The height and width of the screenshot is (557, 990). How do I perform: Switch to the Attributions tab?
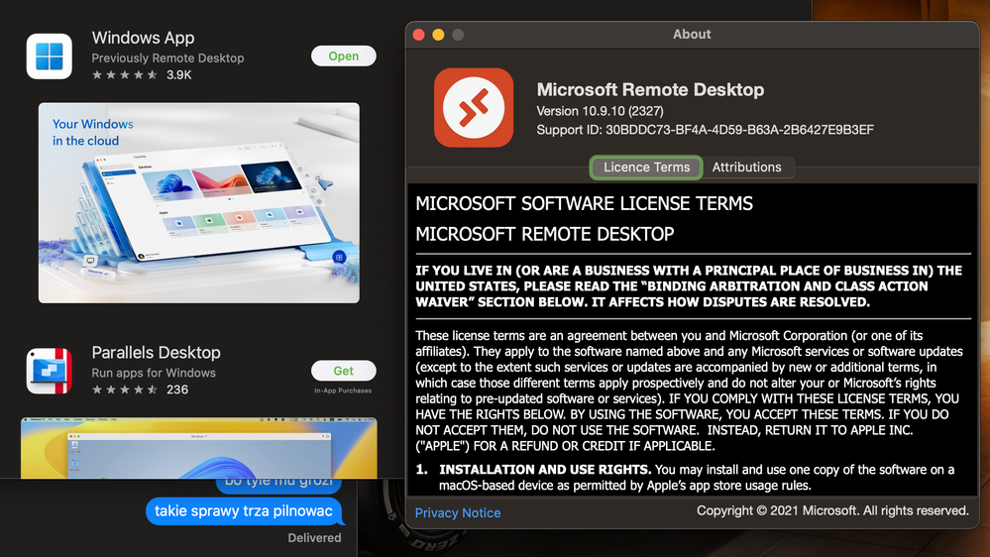coord(747,167)
